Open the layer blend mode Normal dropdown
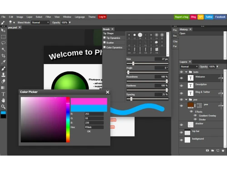This screenshot has width=227, height=170. [x=189, y=67]
